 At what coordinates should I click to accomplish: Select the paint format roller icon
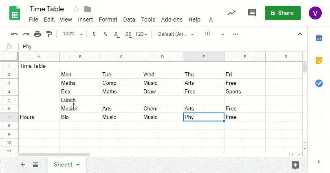pyautogui.click(x=49, y=34)
